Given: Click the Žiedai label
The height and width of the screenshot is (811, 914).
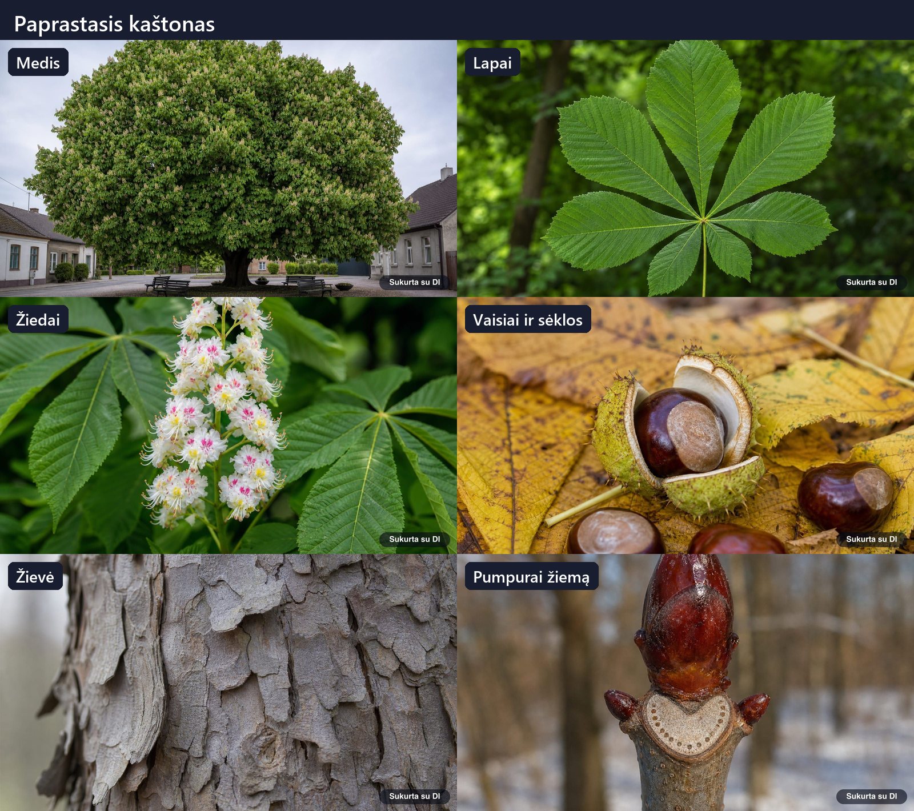Looking at the screenshot, I should (x=38, y=319).
